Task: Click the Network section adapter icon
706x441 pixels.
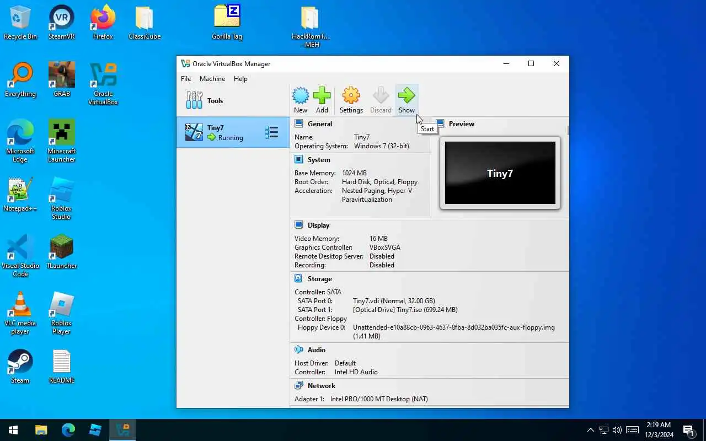Action: coord(299,385)
